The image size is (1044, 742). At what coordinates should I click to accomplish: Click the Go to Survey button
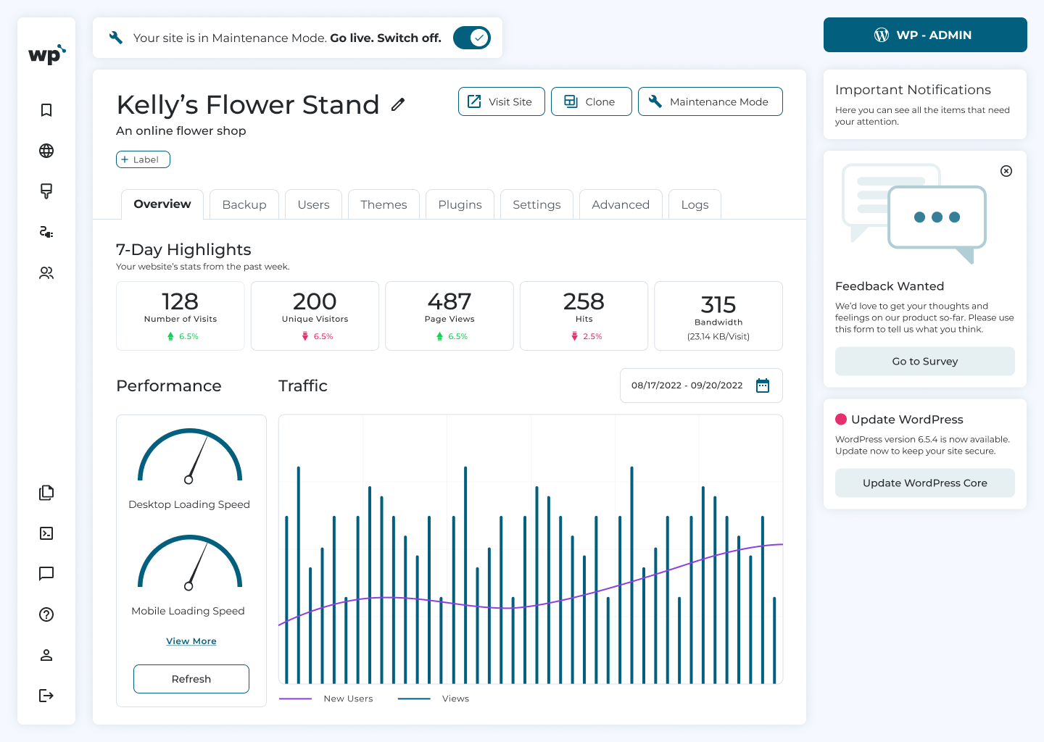[924, 361]
